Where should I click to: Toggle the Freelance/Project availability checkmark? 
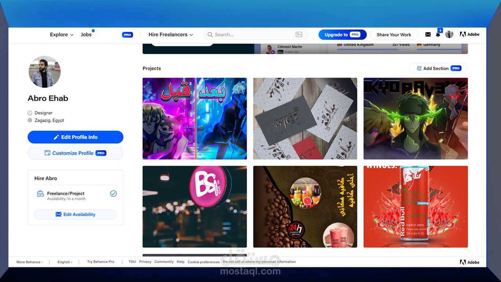click(113, 194)
